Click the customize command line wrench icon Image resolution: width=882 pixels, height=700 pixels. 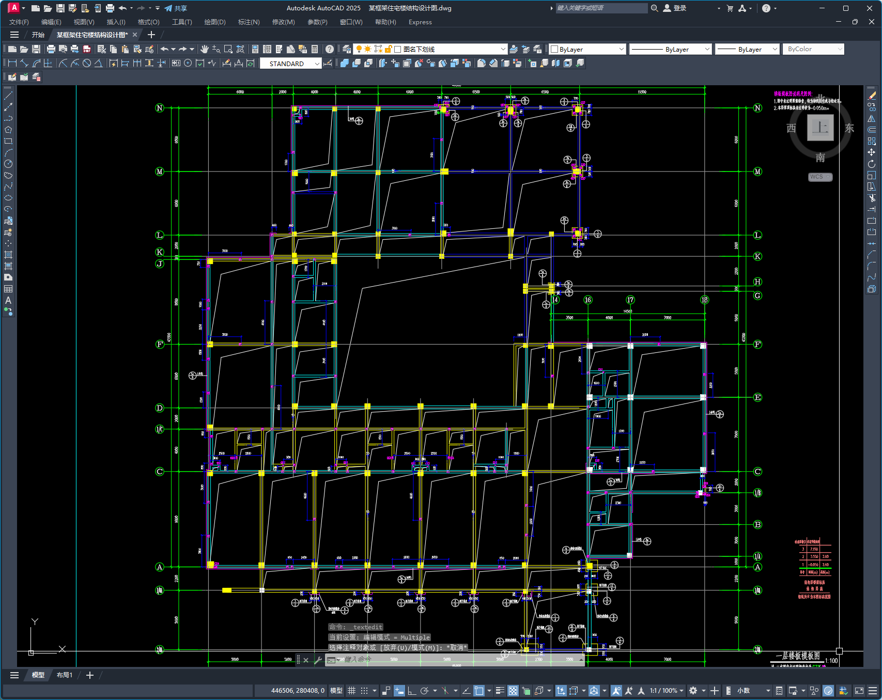coord(318,660)
